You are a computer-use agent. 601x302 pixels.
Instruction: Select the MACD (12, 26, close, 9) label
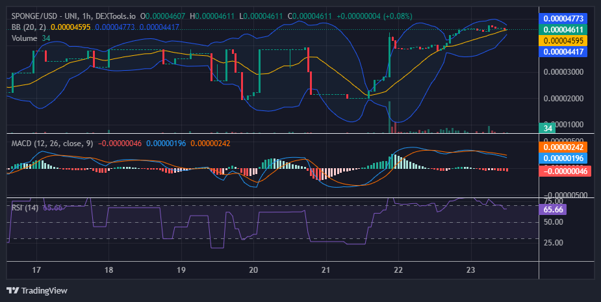tap(52, 144)
